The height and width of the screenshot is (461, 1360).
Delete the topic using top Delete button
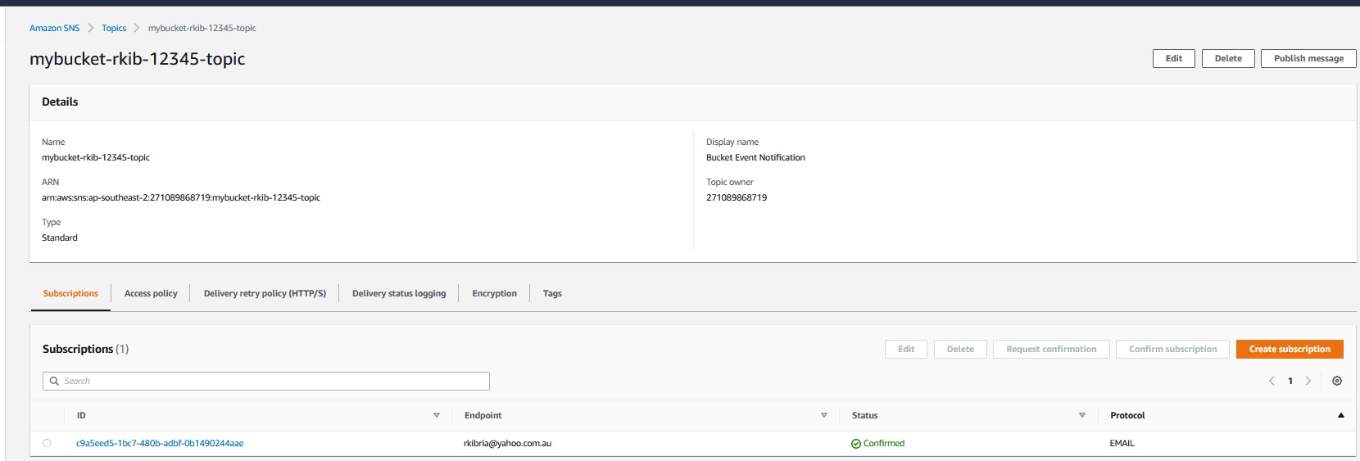[1227, 58]
